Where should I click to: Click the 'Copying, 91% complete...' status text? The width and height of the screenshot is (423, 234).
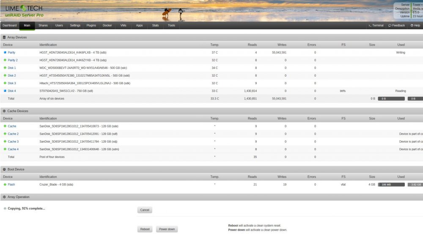click(x=26, y=208)
